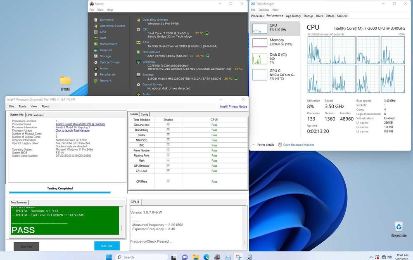This screenshot has width=413, height=260.
Task: Open Windows Start menu
Action: (109, 257)
